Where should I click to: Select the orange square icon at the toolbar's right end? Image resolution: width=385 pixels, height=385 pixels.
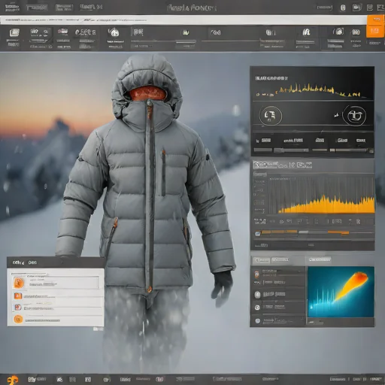(374, 31)
